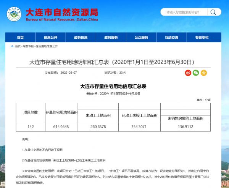Click the home icon in the breadcrumb

(12, 46)
